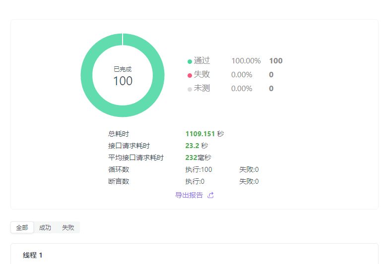Expand the 线程 1 section header
This screenshot has width=392, height=264.
[x=33, y=256]
